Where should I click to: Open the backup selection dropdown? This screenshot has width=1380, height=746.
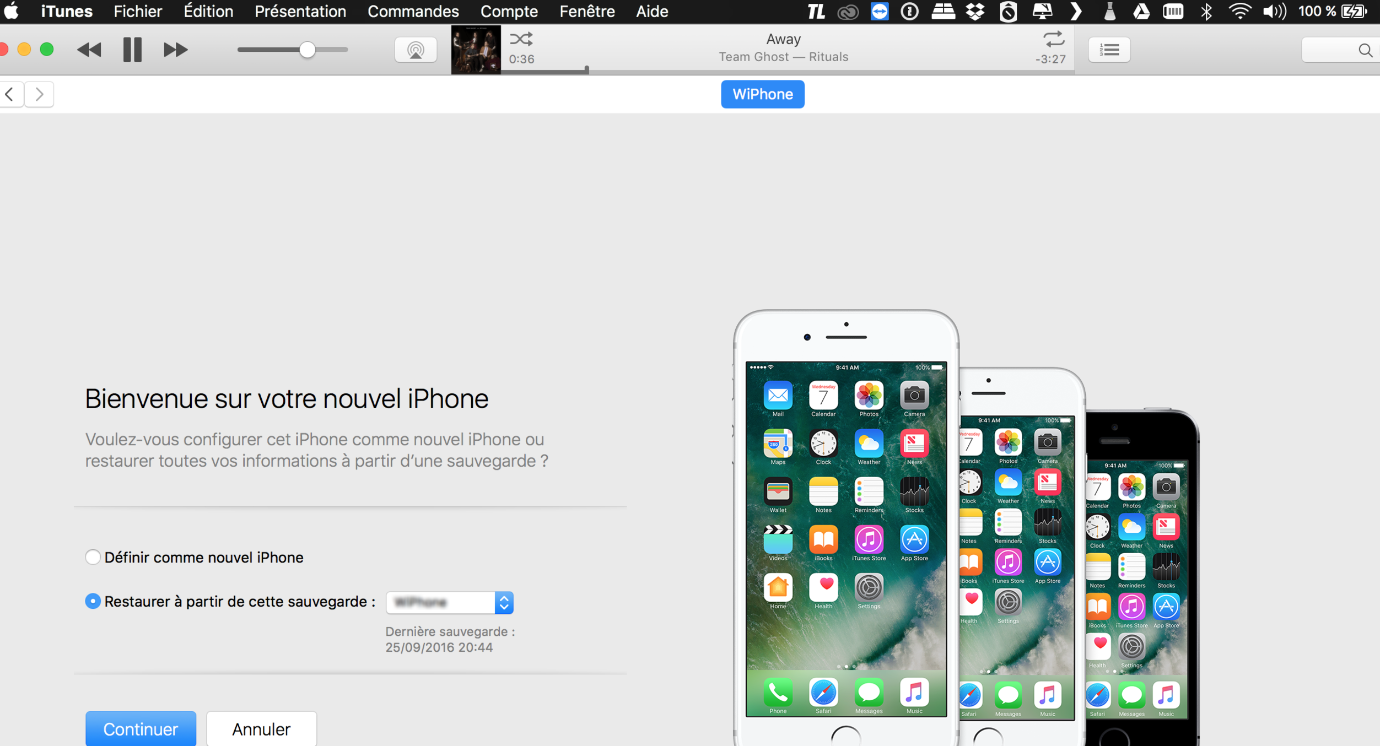tap(449, 602)
